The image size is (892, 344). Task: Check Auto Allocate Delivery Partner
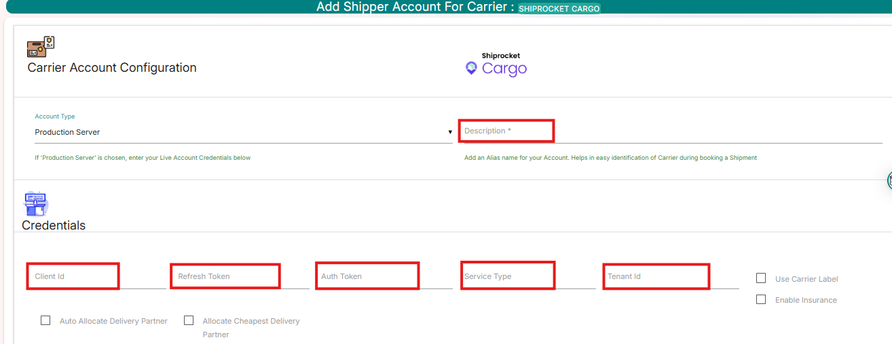[45, 320]
